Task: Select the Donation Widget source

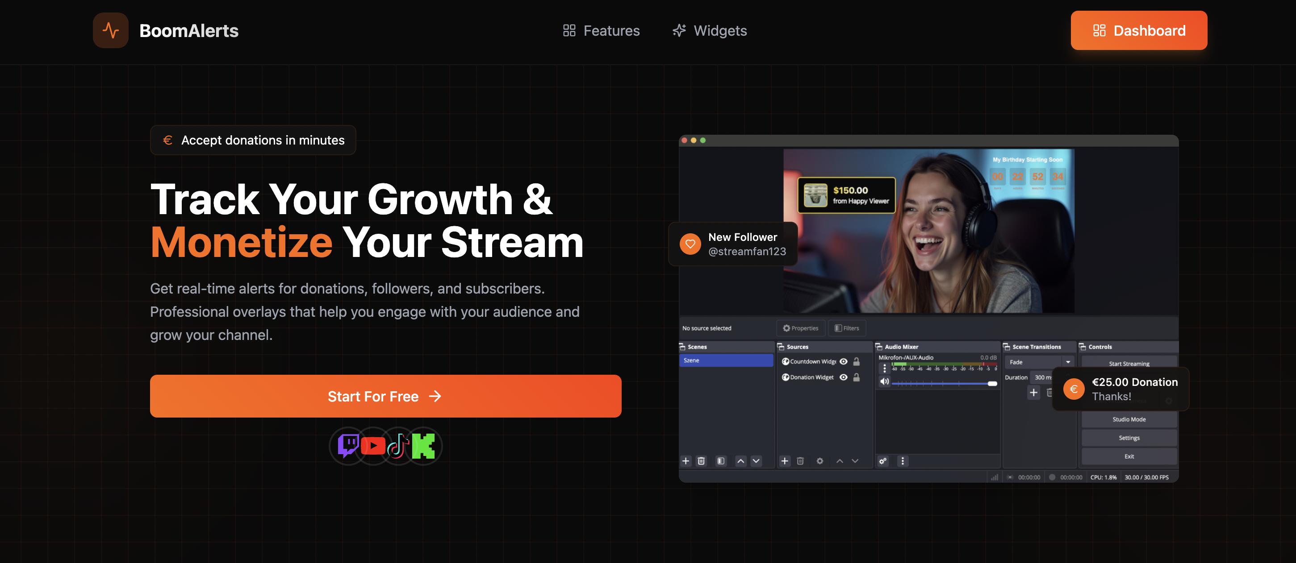Action: click(807, 377)
